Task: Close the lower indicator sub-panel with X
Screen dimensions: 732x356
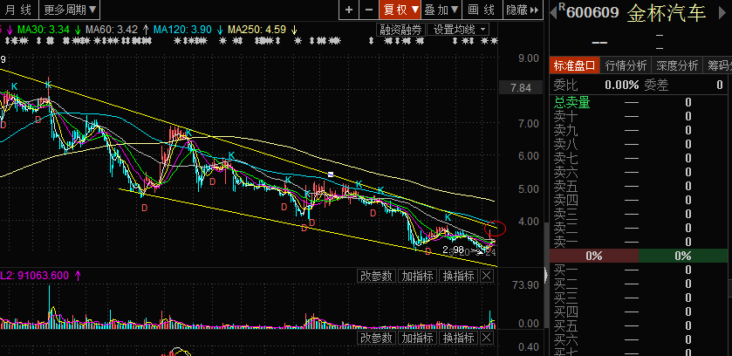Action: 487,338
